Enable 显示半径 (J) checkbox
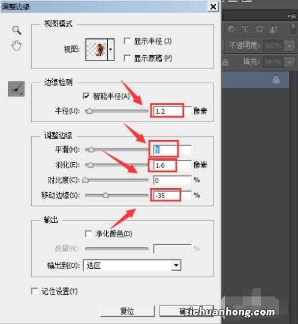The width and height of the screenshot is (298, 324). tap(127, 41)
